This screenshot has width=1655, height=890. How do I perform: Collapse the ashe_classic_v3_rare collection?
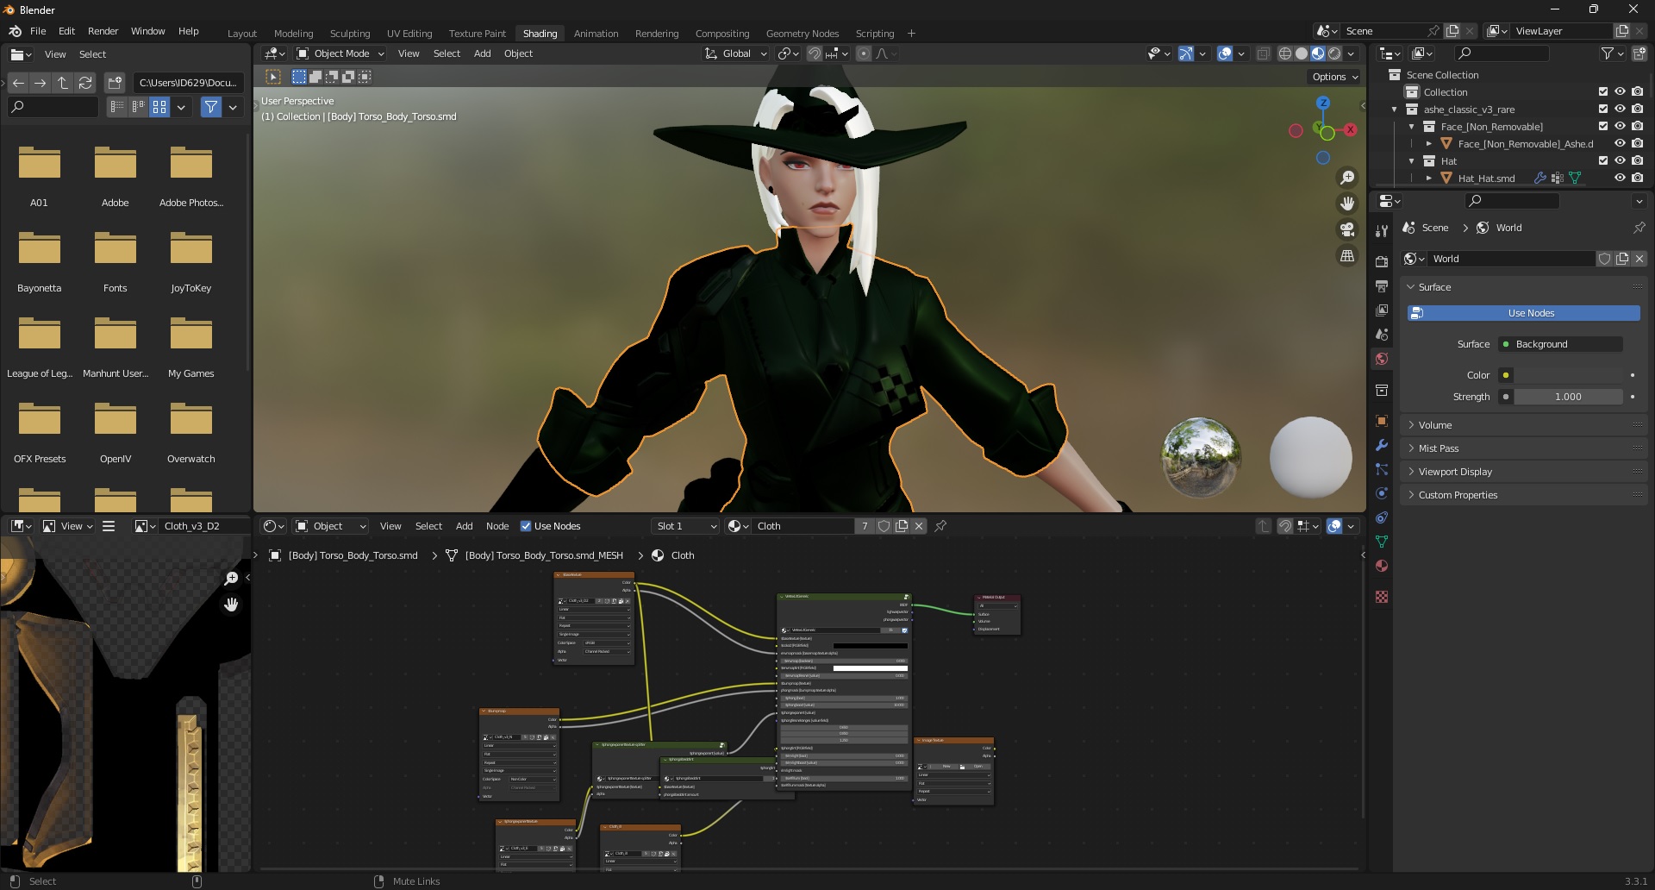click(x=1395, y=110)
